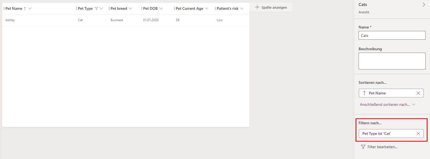This screenshot has height=159, width=430.
Task: Remove the Pet Name sort with X icon
Action: point(418,93)
